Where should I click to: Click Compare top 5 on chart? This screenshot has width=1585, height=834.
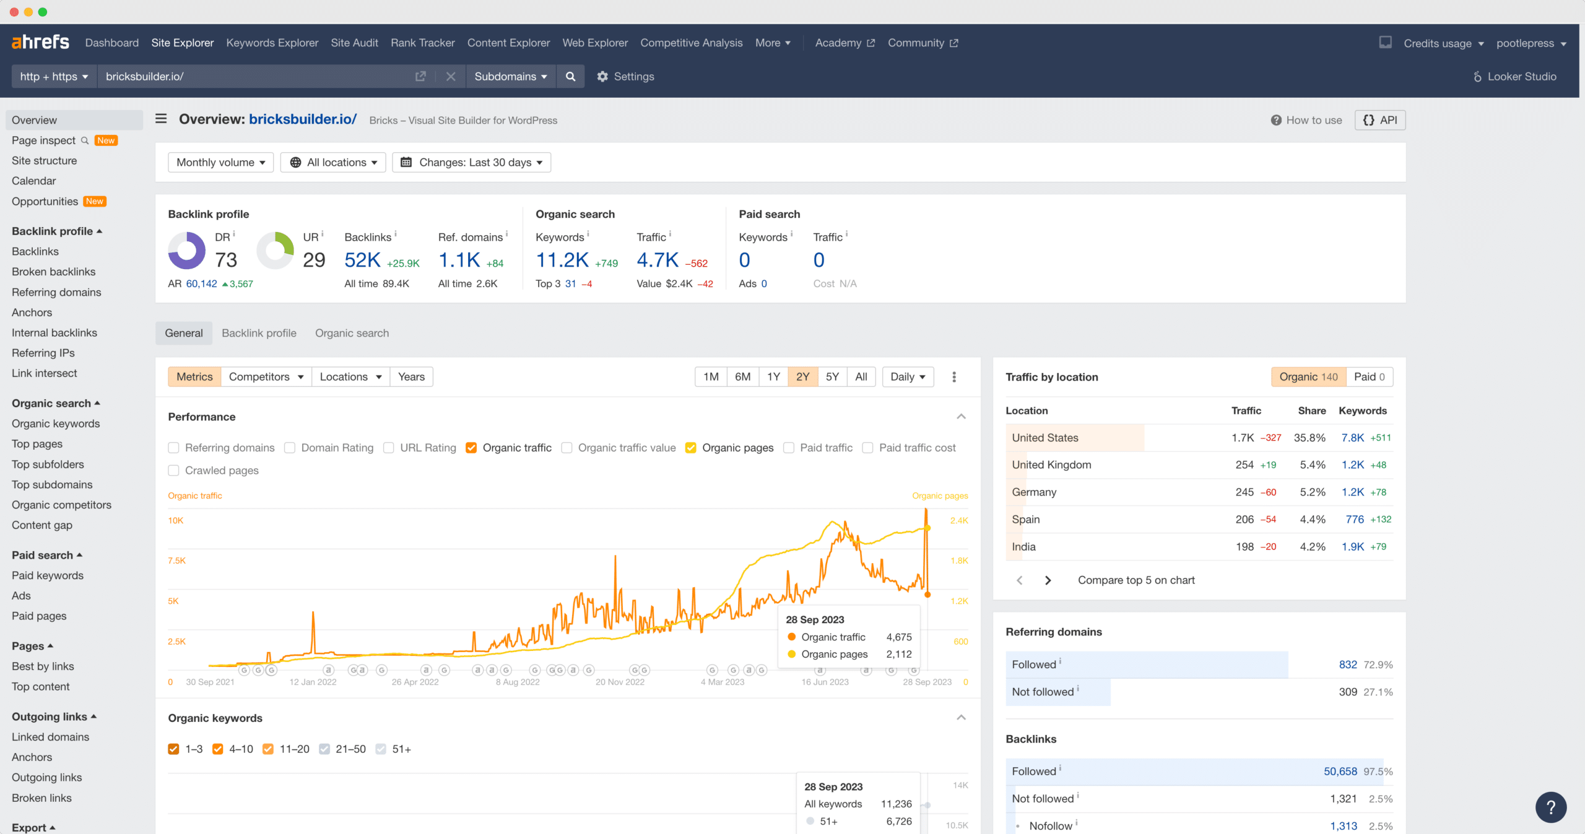[1136, 580]
